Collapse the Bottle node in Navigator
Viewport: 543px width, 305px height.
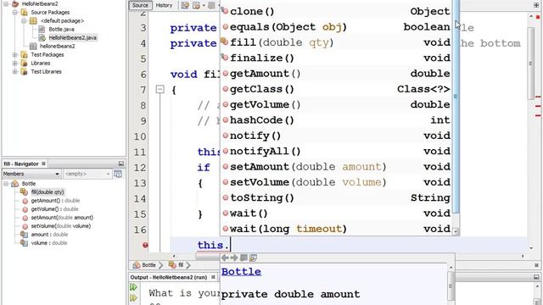[x=6, y=184]
